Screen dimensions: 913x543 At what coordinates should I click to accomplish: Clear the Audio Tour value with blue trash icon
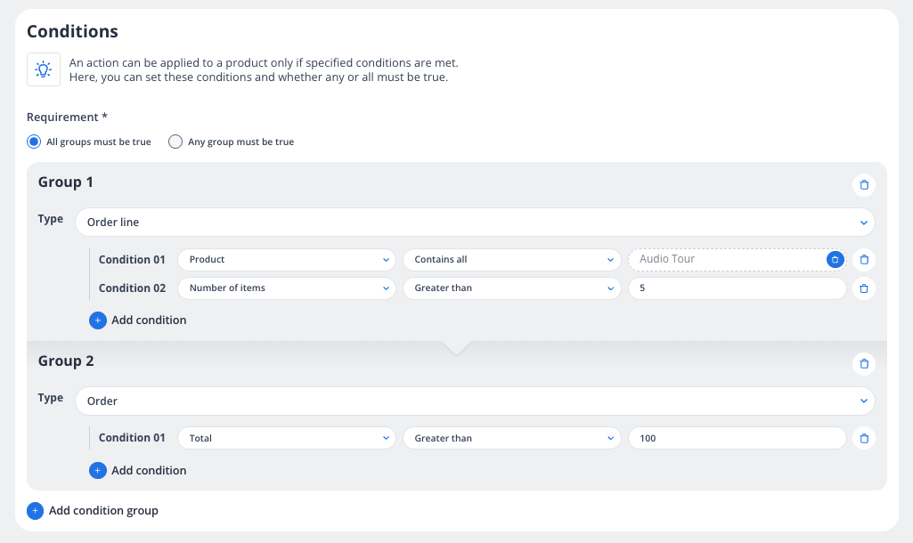[835, 259]
